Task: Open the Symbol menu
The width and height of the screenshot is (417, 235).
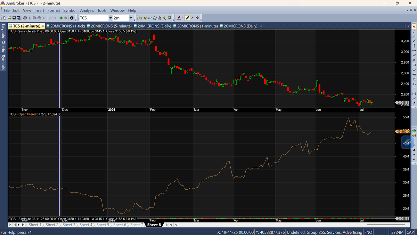Action: coord(70,10)
